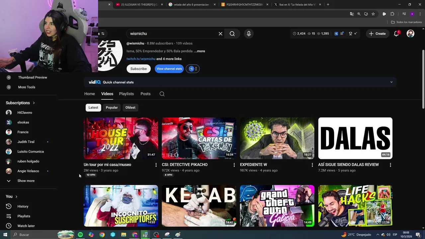Expand the You section arrow
Screen dimensions: 425x239
16,197
